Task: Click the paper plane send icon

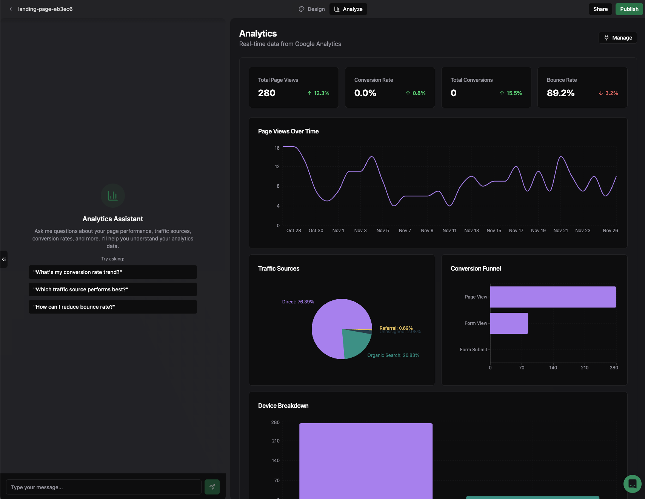Action: coord(212,487)
